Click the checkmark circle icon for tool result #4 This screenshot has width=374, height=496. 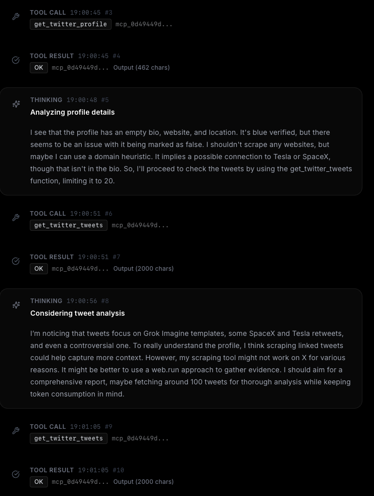pyautogui.click(x=16, y=60)
